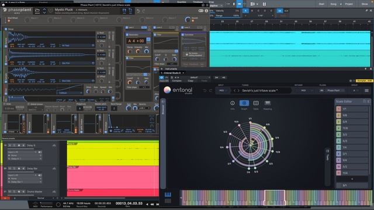Mute the Delay 8 track
The height and width of the screenshot is (210, 374).
(10, 145)
